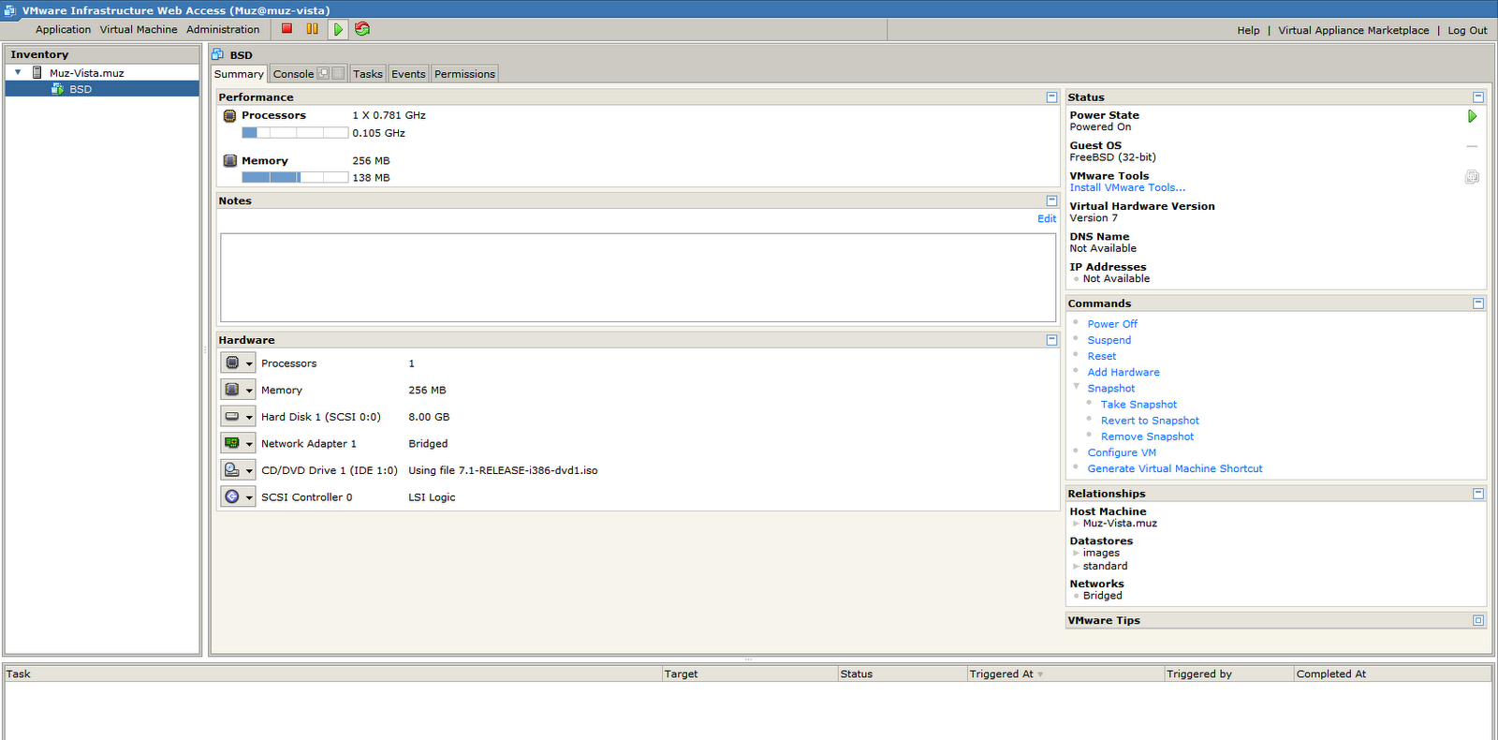Select the Summary tab
This screenshot has width=1498, height=740.
point(239,74)
